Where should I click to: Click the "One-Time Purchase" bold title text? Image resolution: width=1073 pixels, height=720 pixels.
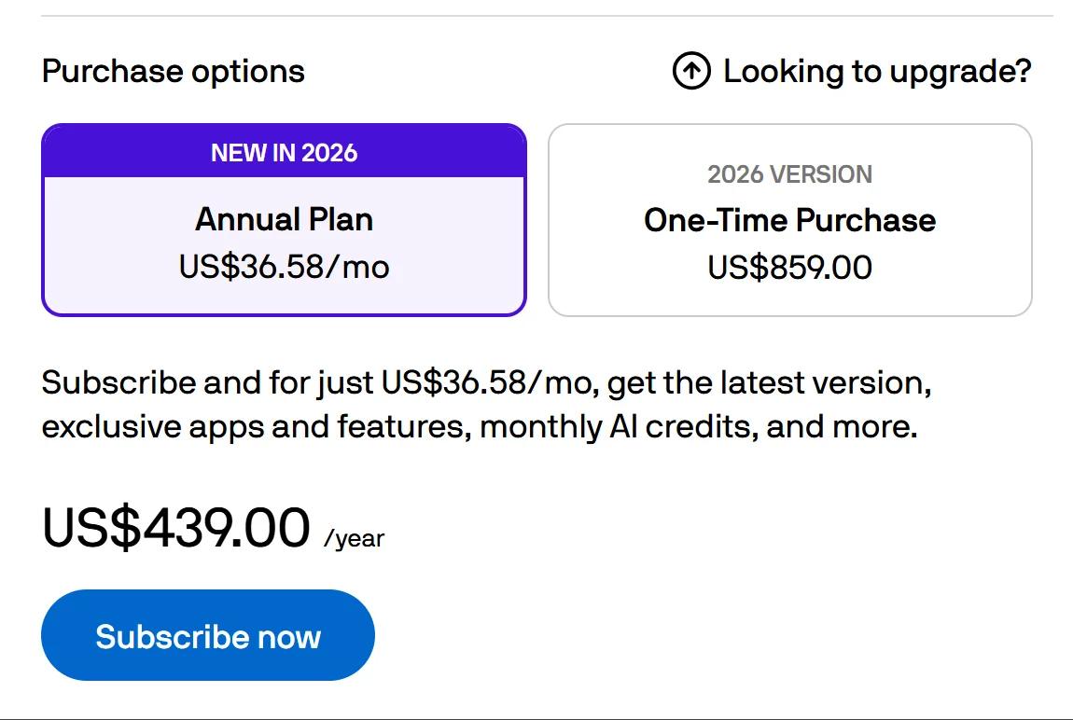pos(789,220)
